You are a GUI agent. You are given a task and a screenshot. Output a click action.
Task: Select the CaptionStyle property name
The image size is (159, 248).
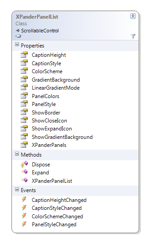point(46,63)
